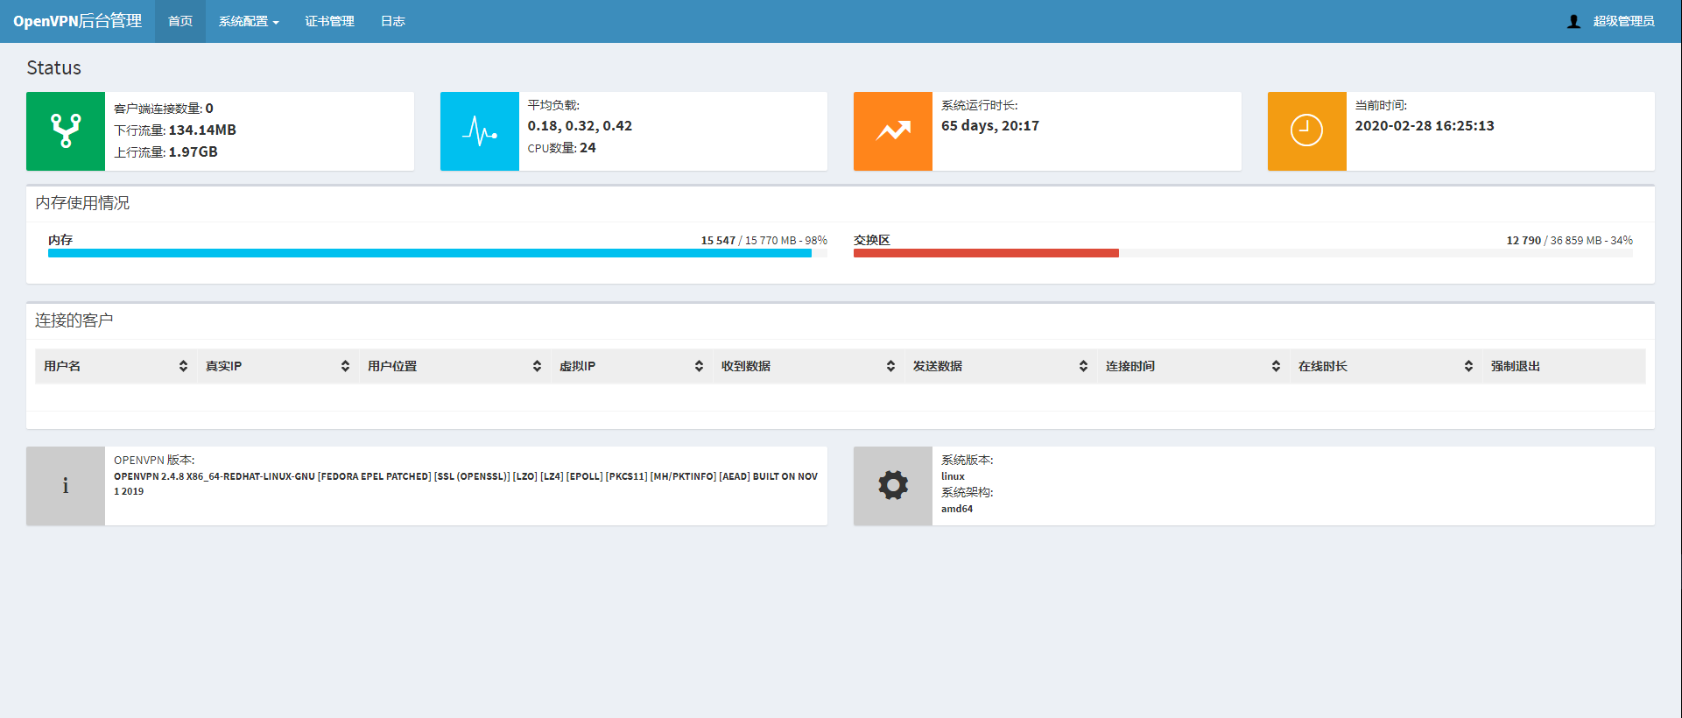The height and width of the screenshot is (718, 1682).
Task: Click the 用户名 column header text
Action: 62,366
